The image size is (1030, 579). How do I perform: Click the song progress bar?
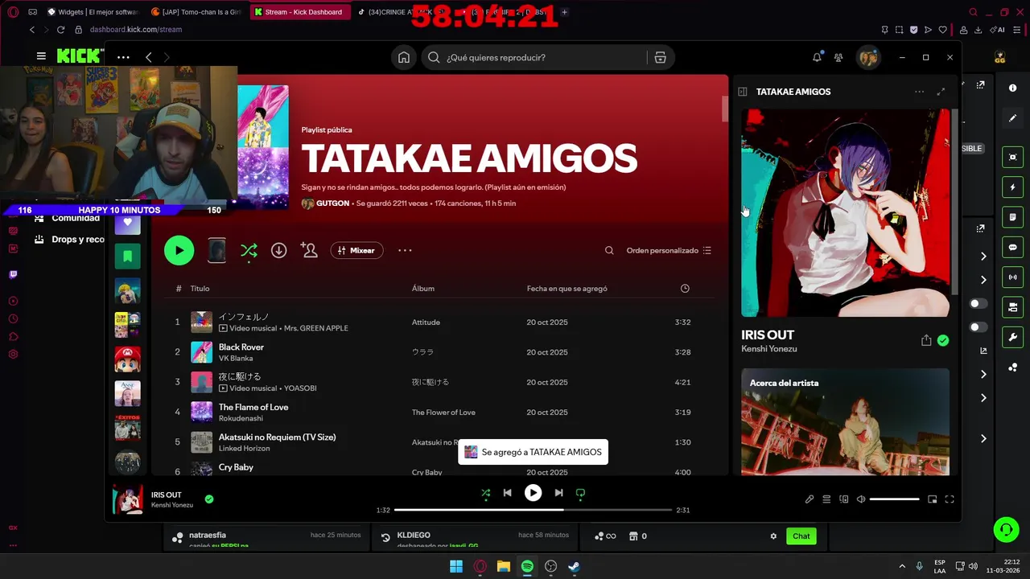pos(533,510)
